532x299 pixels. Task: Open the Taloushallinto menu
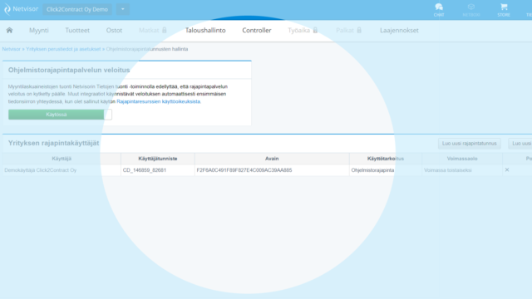point(205,30)
